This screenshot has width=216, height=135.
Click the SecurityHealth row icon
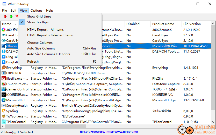pyautogui.click(x=4, y=106)
